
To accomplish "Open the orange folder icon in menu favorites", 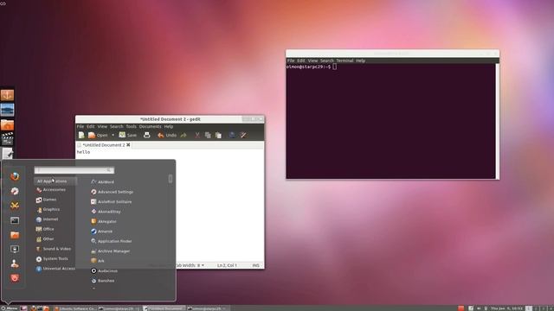I will [x=15, y=235].
